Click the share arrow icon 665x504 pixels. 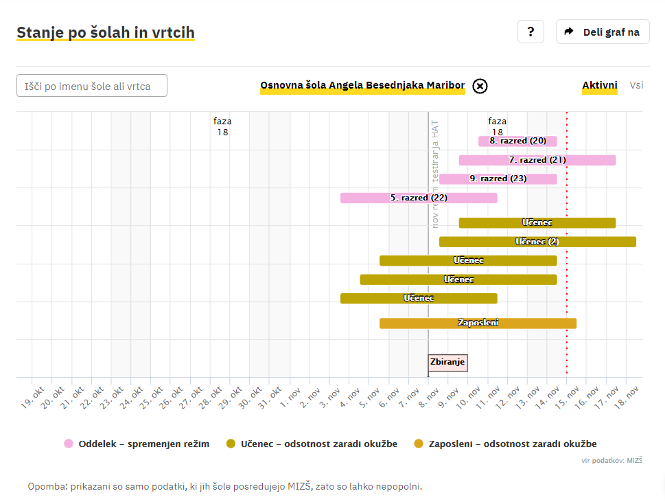click(x=569, y=32)
